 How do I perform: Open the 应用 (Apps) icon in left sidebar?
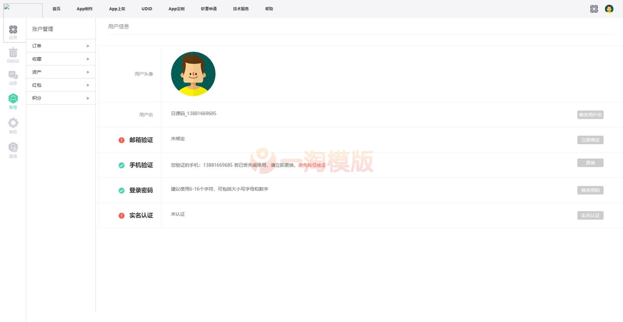coord(13,30)
